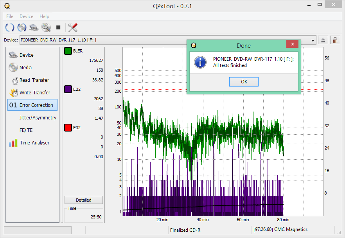The height and width of the screenshot is (238, 345).
Task: Click OK in the Done dialog
Action: [244, 82]
